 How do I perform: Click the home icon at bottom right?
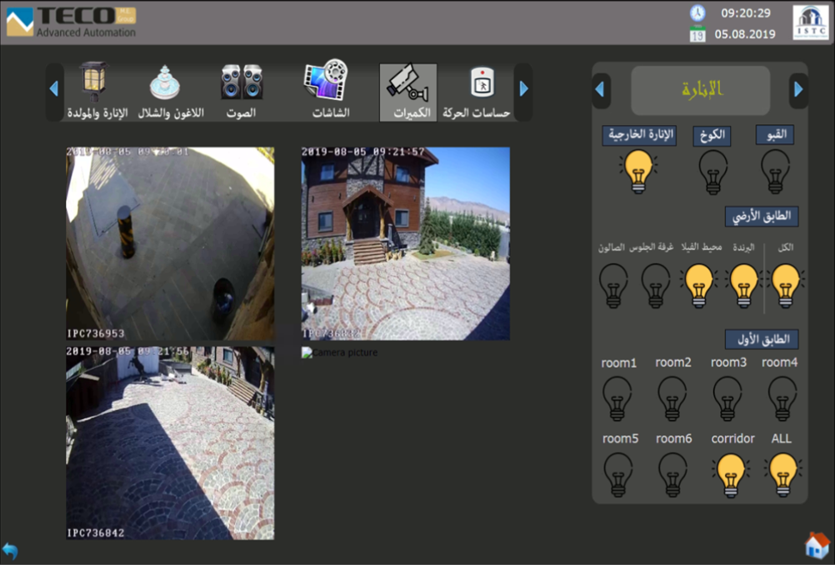pos(817,545)
